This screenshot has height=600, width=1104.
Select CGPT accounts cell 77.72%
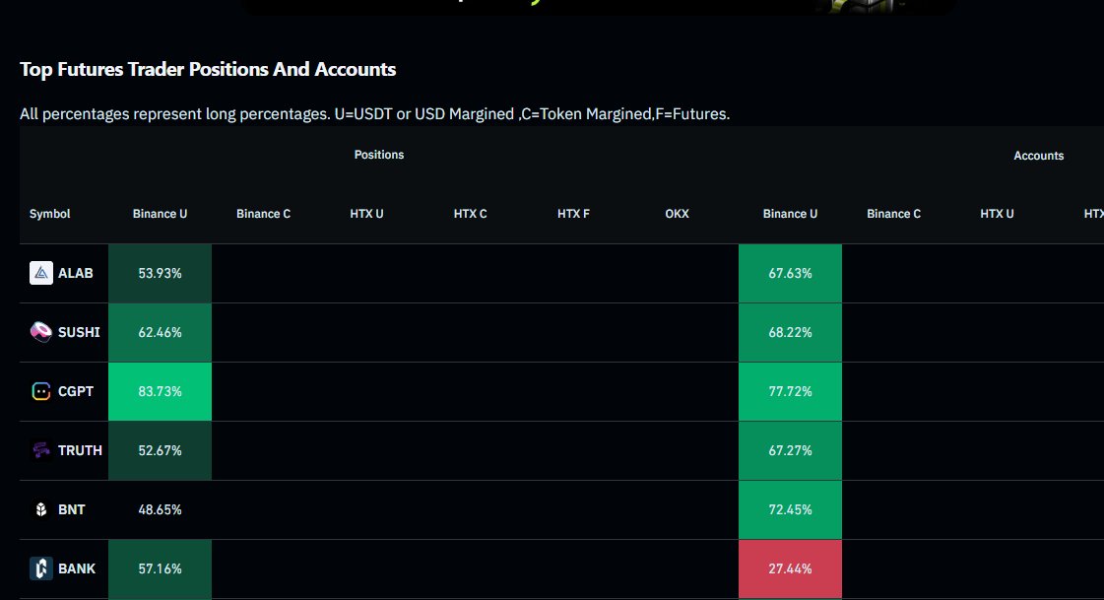point(790,391)
